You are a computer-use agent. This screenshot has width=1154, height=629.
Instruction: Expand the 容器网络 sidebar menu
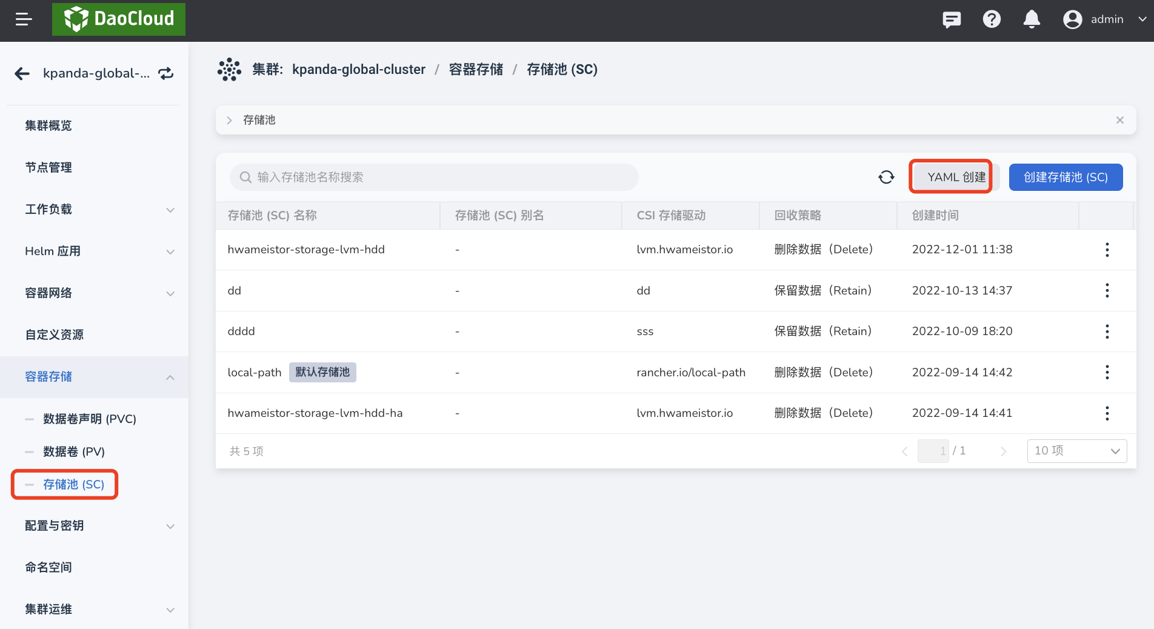(x=94, y=293)
